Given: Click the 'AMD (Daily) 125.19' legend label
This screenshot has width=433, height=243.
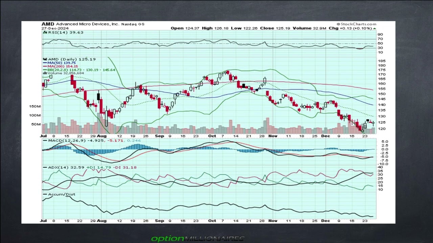Looking at the screenshot, I should tap(72, 59).
